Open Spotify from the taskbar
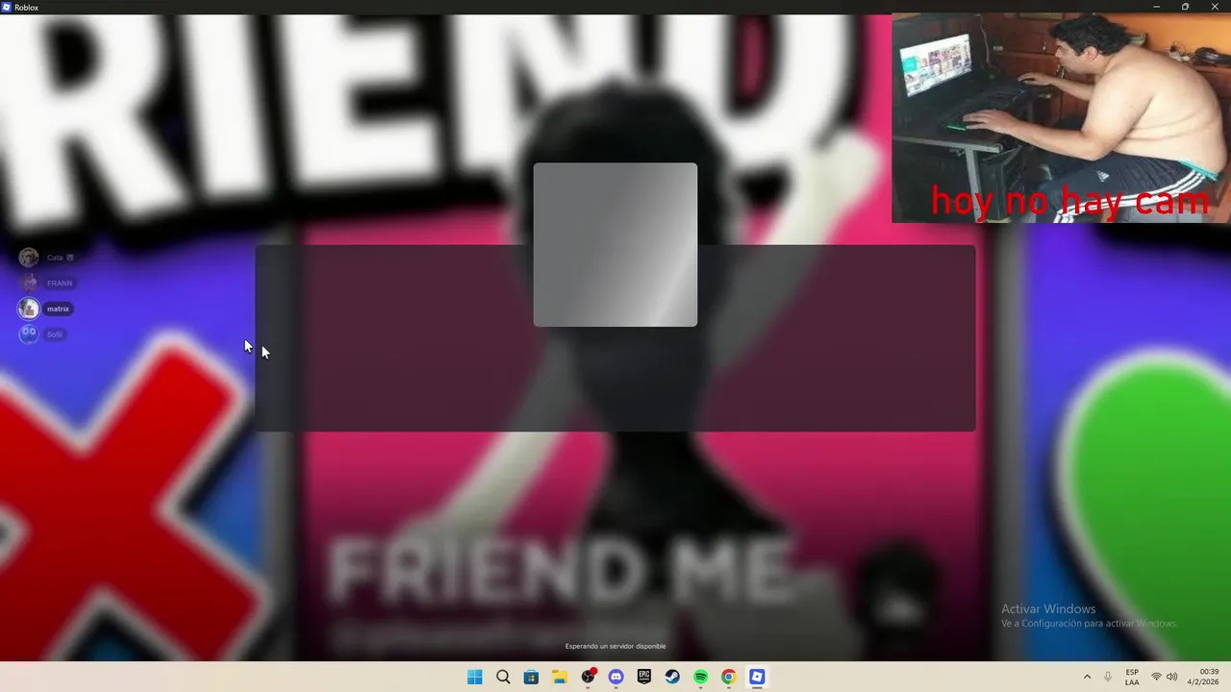Screen dimensions: 1231x692 [701, 677]
